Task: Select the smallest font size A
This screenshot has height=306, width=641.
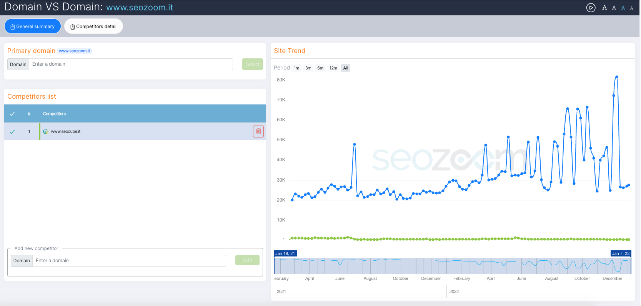Action: click(631, 8)
